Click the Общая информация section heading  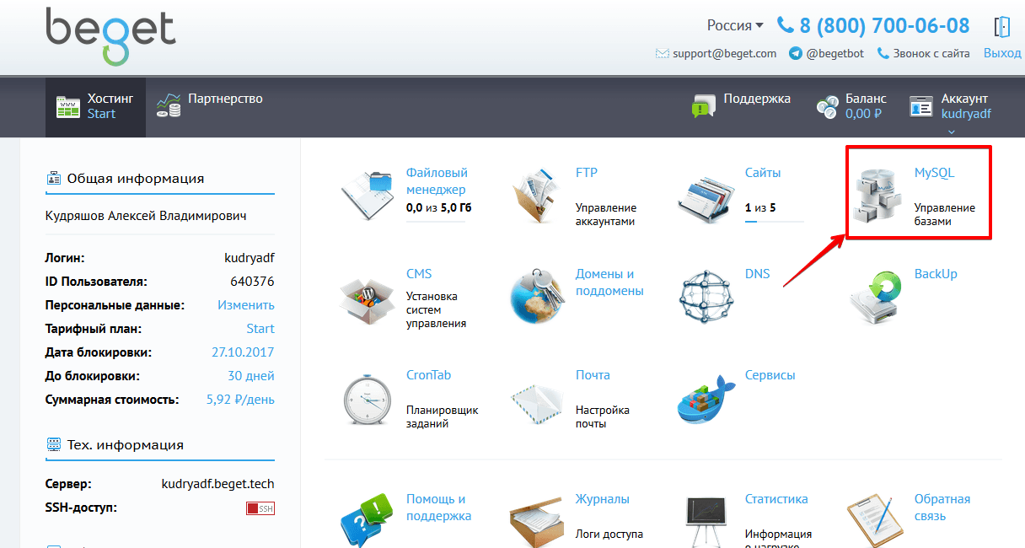(x=135, y=178)
